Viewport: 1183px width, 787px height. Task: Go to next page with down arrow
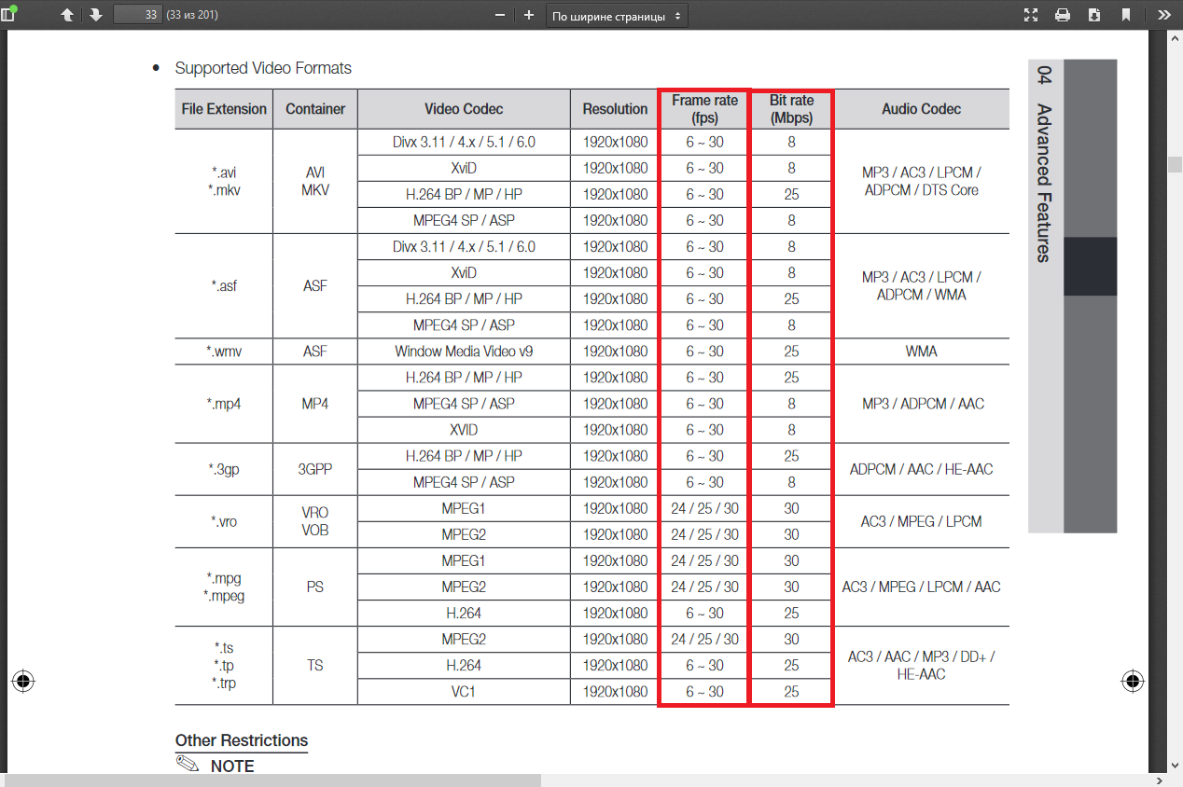pyautogui.click(x=96, y=15)
